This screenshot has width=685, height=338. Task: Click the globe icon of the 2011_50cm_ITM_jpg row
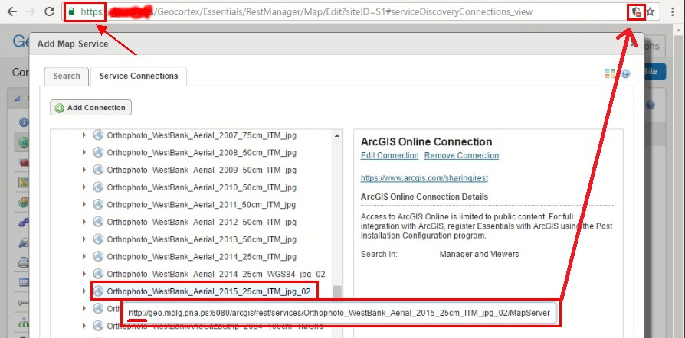click(98, 204)
